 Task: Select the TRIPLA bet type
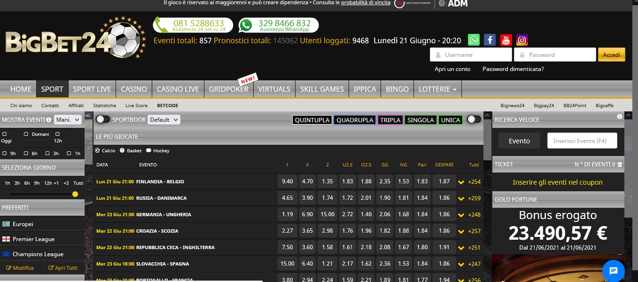[390, 120]
